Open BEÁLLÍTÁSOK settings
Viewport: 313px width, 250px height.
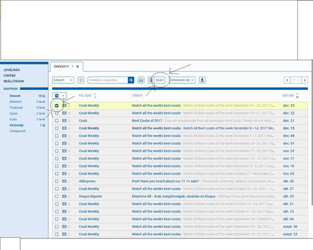[x=14, y=81]
